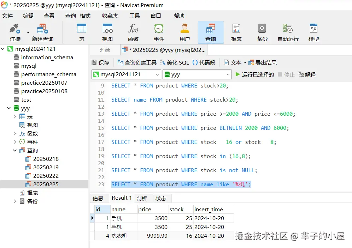The width and height of the screenshot is (352, 248).
Task: Click the Explain (解释) button
Action: [x=307, y=74]
